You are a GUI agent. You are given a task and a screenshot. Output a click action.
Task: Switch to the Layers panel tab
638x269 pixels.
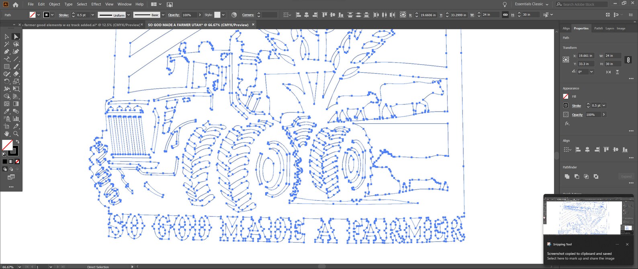click(x=609, y=29)
